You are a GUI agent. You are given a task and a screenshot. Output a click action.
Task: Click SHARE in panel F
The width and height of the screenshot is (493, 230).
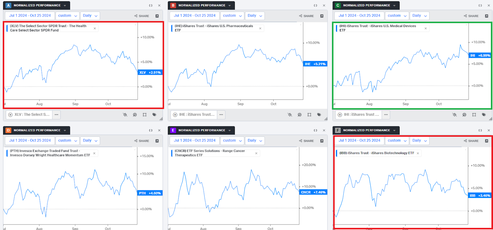[x=471, y=141]
